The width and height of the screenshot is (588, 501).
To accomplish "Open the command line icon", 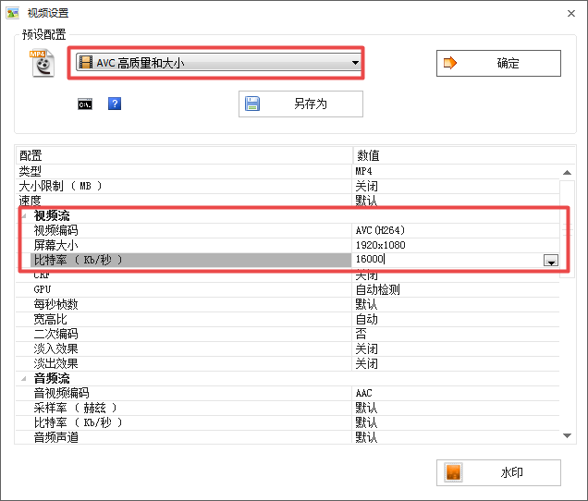I will click(84, 104).
